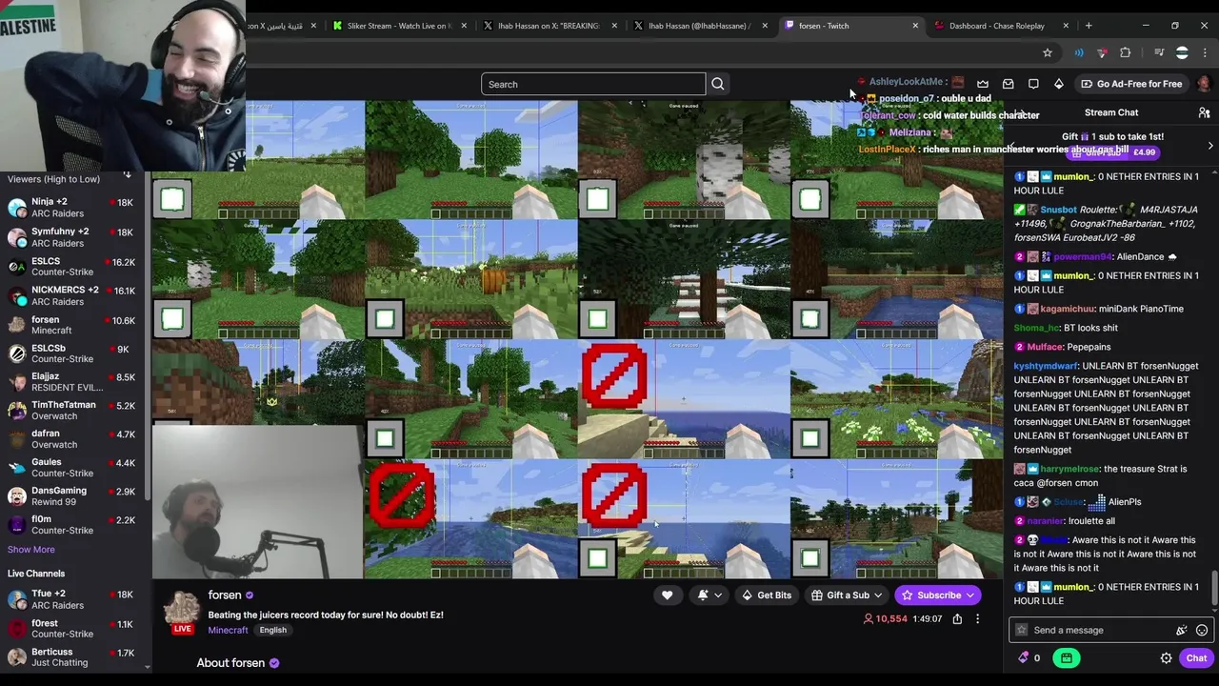Open the Gift a Sub dropdown
The width and height of the screenshot is (1219, 686).
tap(847, 595)
